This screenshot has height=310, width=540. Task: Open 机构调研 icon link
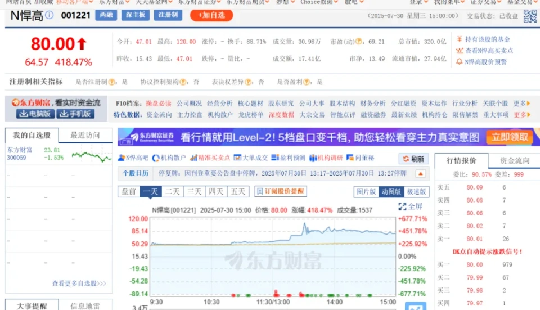pyautogui.click(x=326, y=158)
